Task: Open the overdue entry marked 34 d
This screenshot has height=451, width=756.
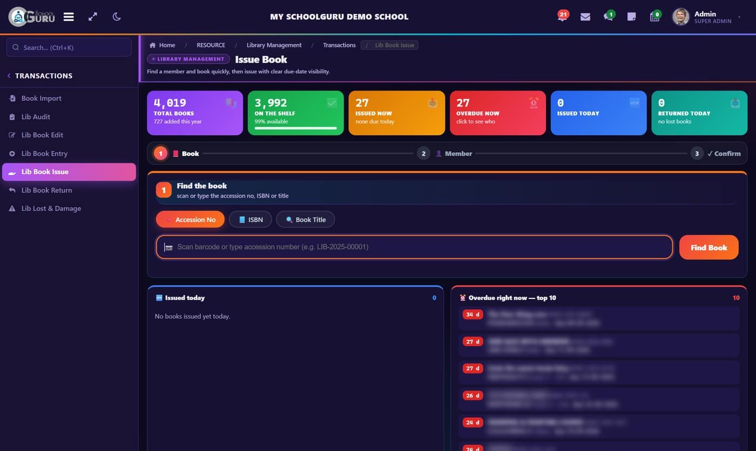Action: pyautogui.click(x=599, y=318)
